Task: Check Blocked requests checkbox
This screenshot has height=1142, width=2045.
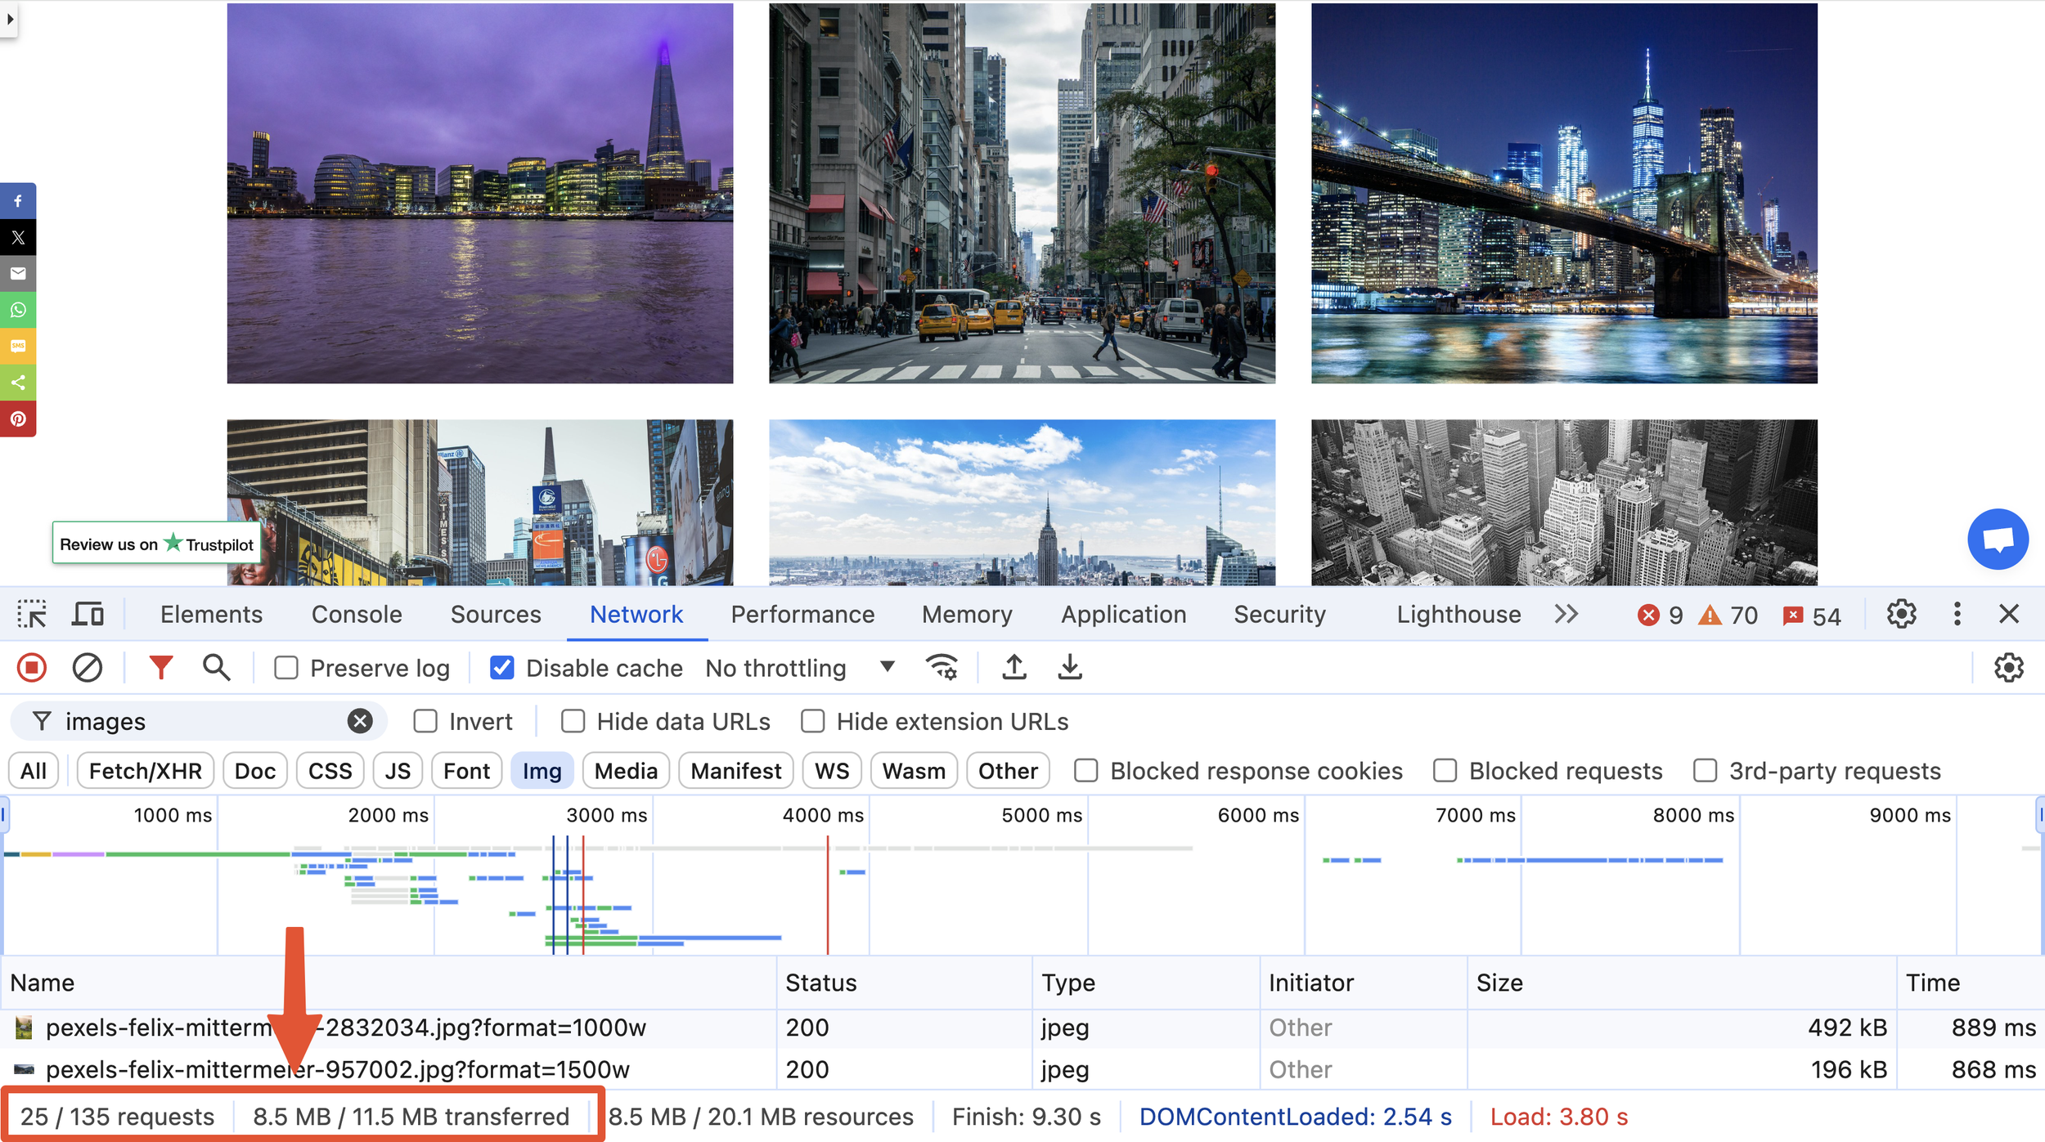Action: pos(1445,770)
